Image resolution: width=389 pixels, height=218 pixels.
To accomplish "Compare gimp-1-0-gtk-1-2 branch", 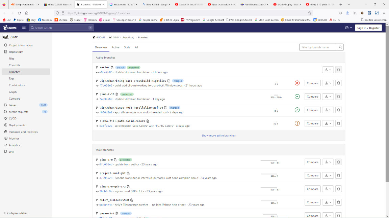I will [312, 189].
